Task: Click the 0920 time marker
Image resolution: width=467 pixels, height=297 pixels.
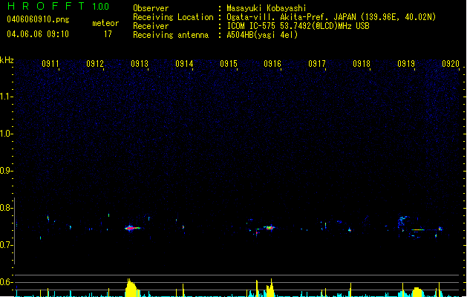Action: [x=451, y=64]
